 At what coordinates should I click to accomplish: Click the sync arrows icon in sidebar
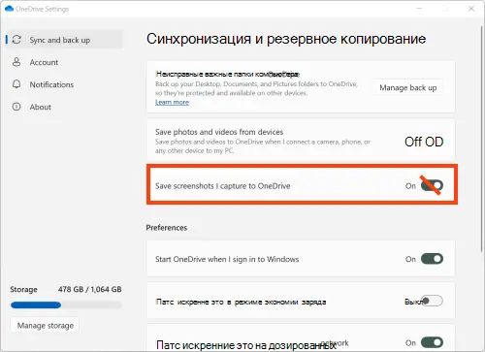16,40
